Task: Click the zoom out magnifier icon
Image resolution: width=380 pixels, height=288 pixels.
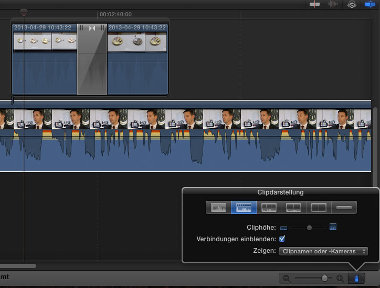Action: [287, 279]
